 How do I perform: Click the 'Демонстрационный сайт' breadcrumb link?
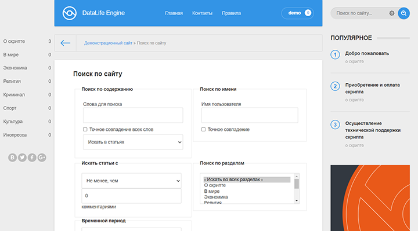click(x=108, y=43)
